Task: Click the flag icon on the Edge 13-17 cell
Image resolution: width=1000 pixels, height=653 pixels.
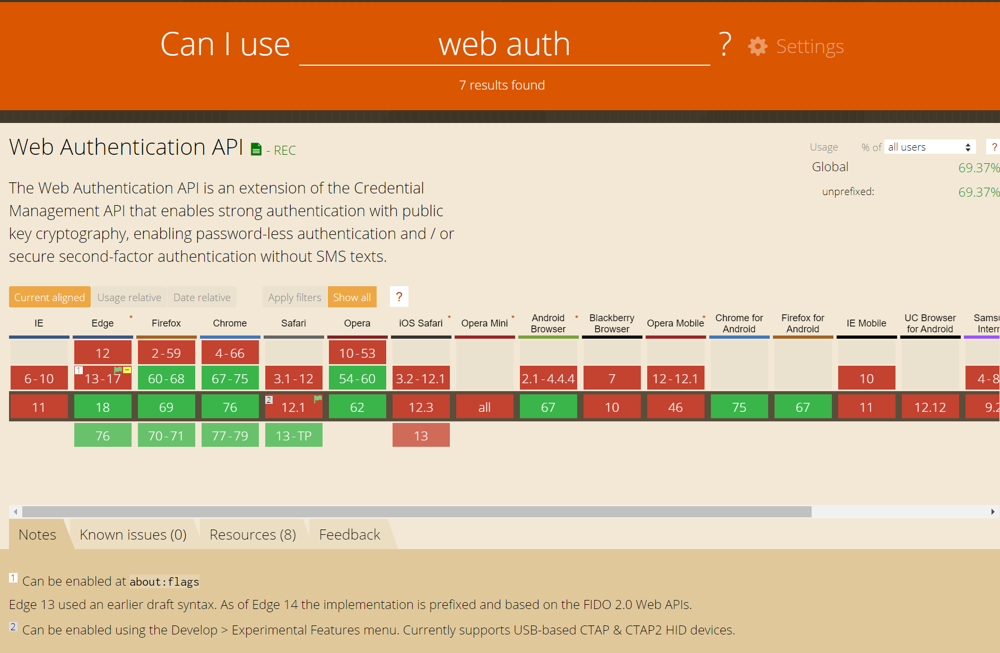Action: (x=119, y=370)
